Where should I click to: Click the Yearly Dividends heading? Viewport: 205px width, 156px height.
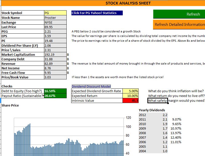tap(152, 110)
